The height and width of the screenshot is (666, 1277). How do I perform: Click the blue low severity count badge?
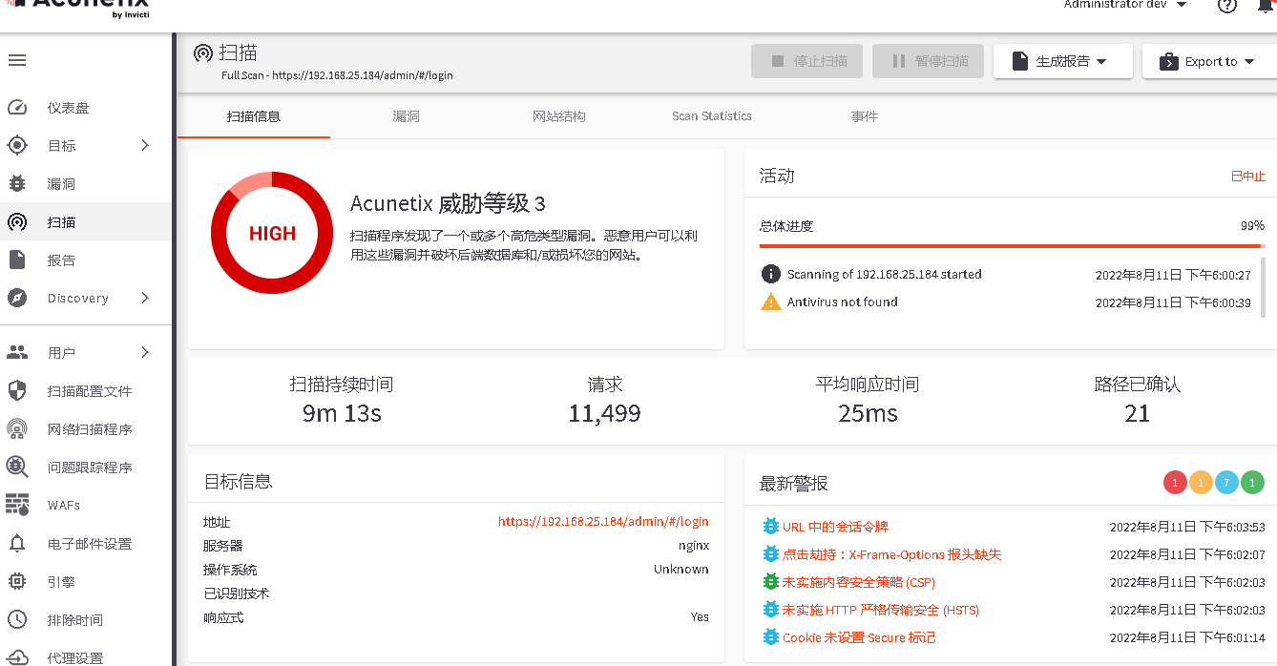click(x=1226, y=483)
